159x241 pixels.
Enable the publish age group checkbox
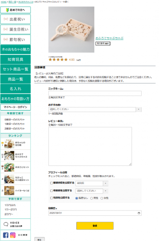click(x=51, y=191)
